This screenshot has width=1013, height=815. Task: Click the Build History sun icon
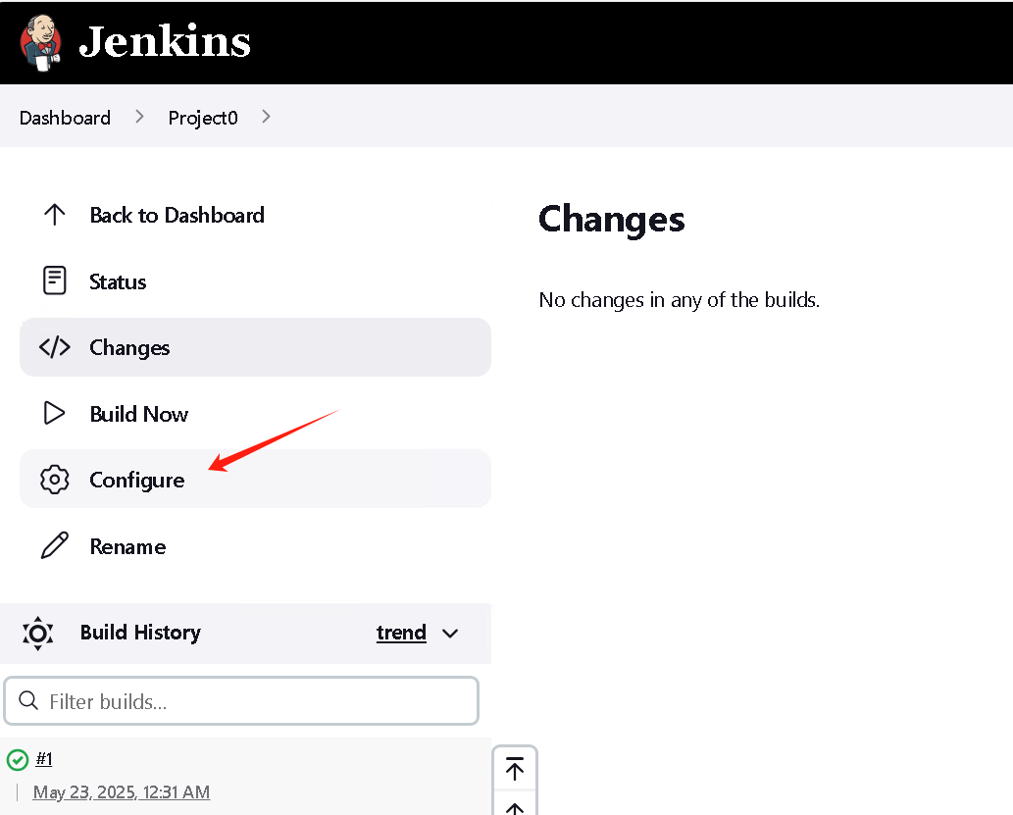[x=37, y=633]
